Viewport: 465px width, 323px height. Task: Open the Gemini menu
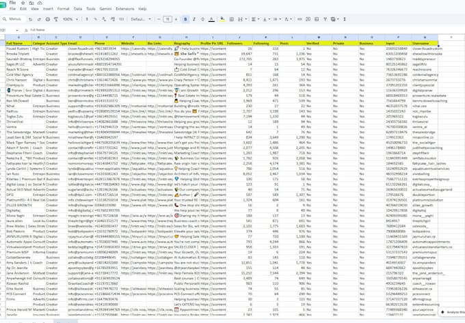coord(105,9)
